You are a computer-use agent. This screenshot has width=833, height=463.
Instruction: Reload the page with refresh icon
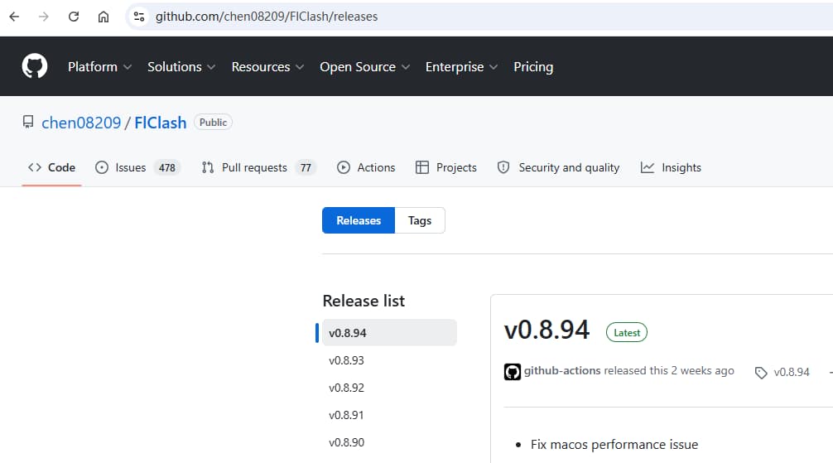click(74, 17)
